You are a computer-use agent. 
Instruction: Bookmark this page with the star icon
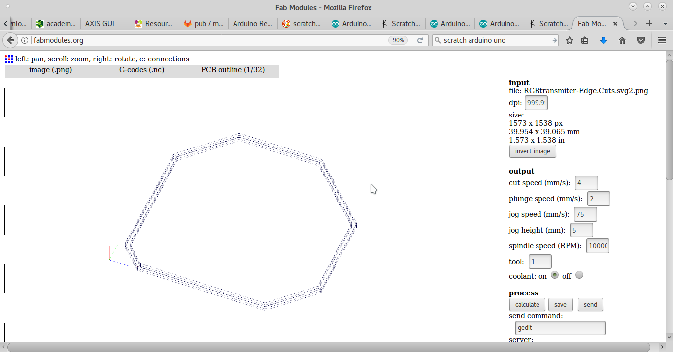pos(570,40)
